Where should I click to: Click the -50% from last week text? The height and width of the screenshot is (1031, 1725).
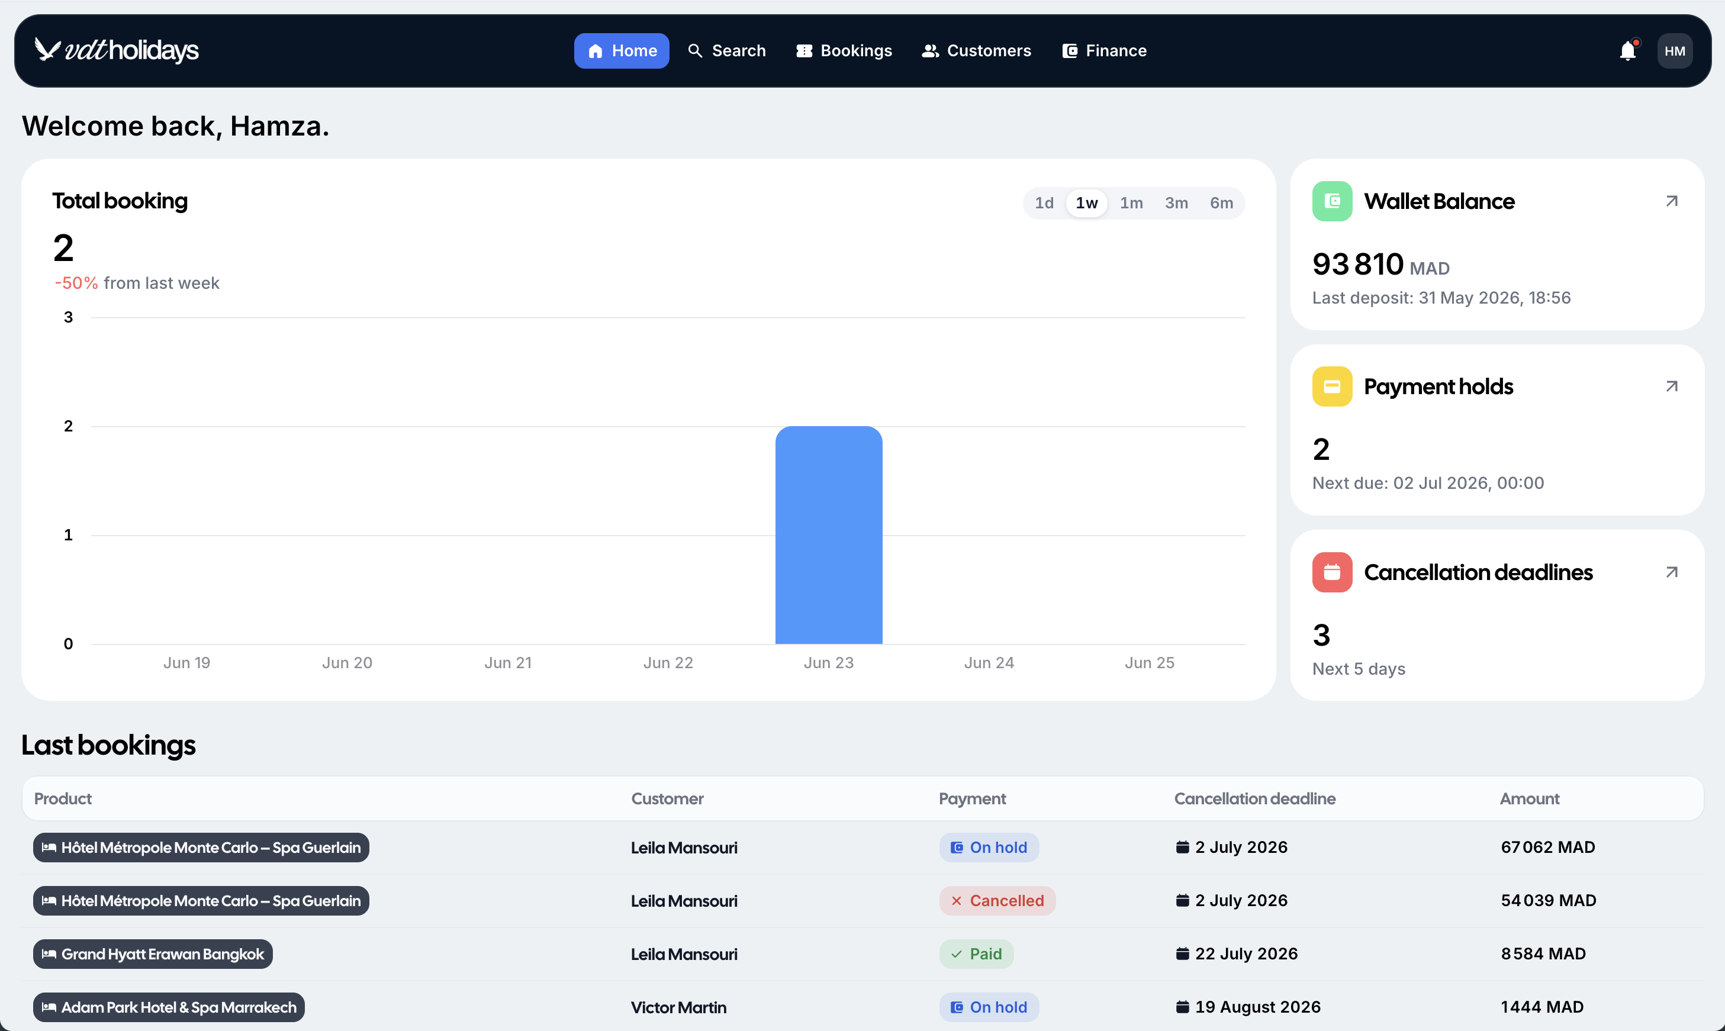click(x=137, y=283)
